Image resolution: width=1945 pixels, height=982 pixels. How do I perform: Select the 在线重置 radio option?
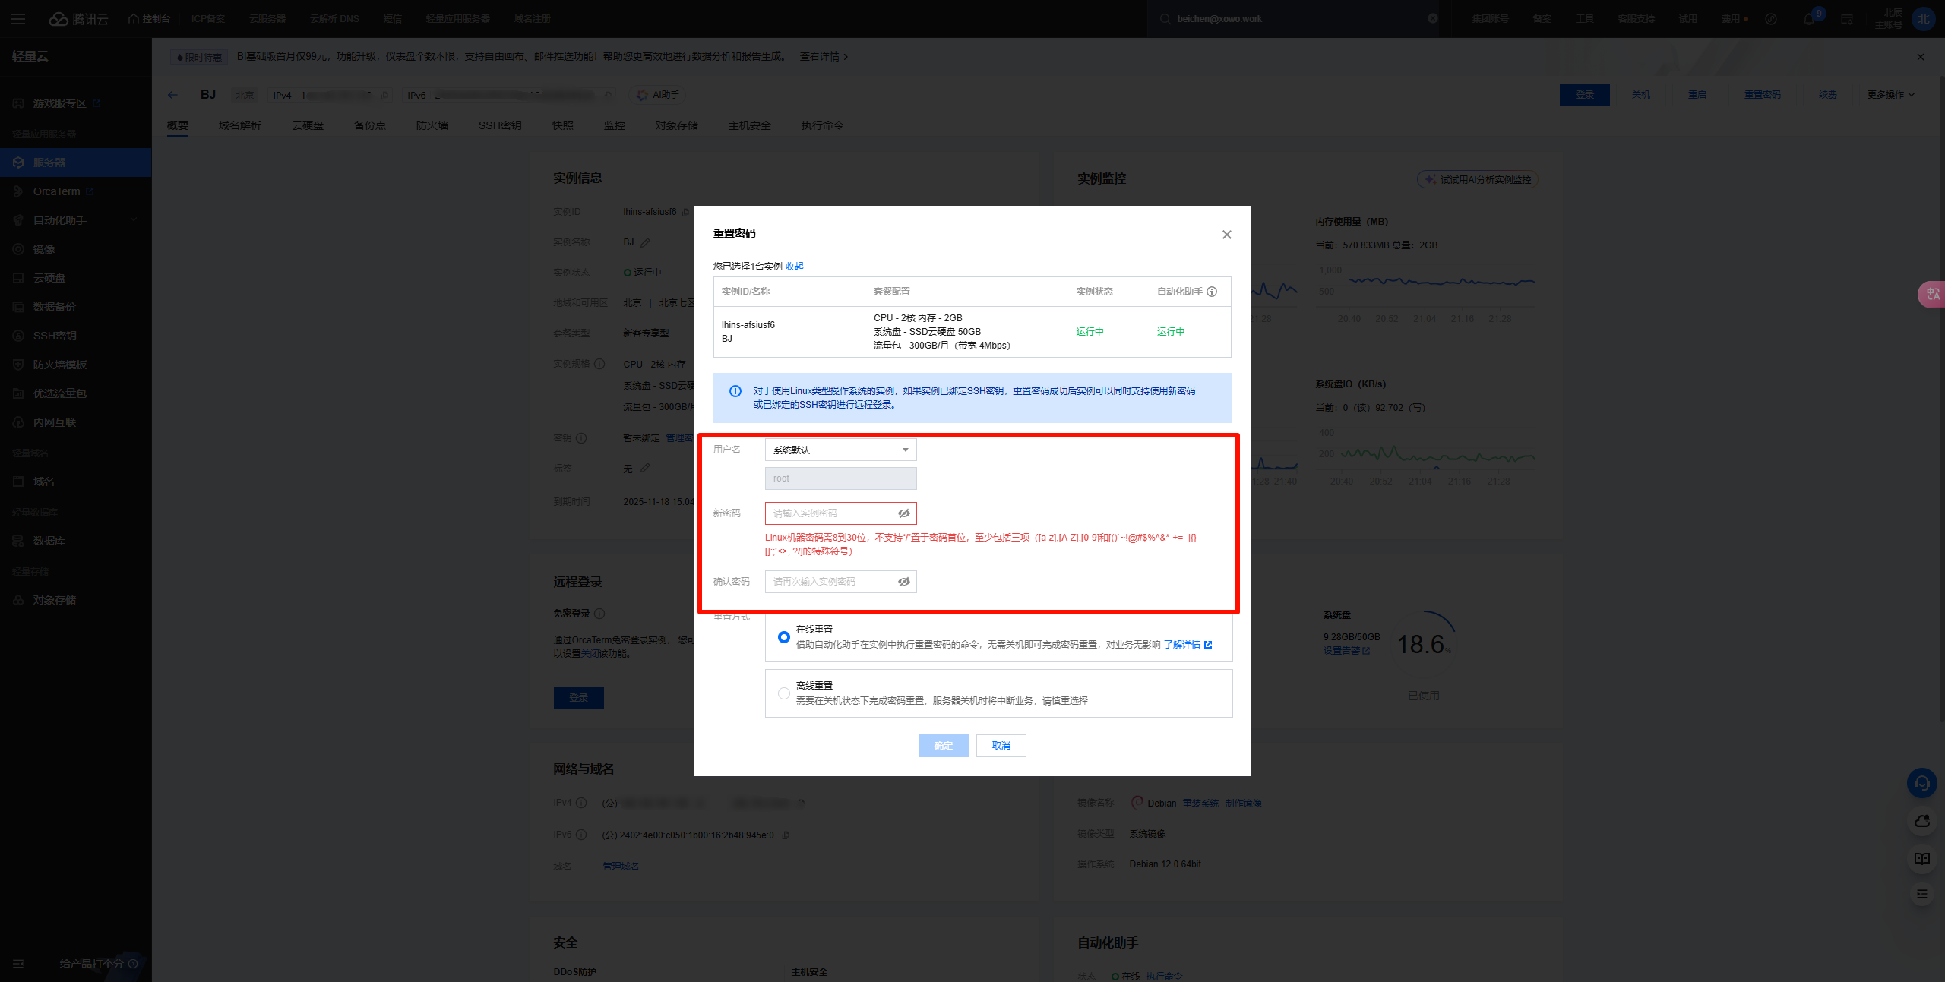pyautogui.click(x=783, y=637)
